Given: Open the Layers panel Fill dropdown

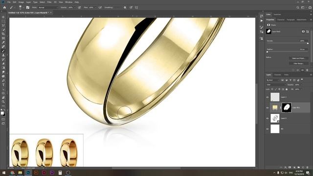Looking at the screenshot, I should click(x=301, y=89).
